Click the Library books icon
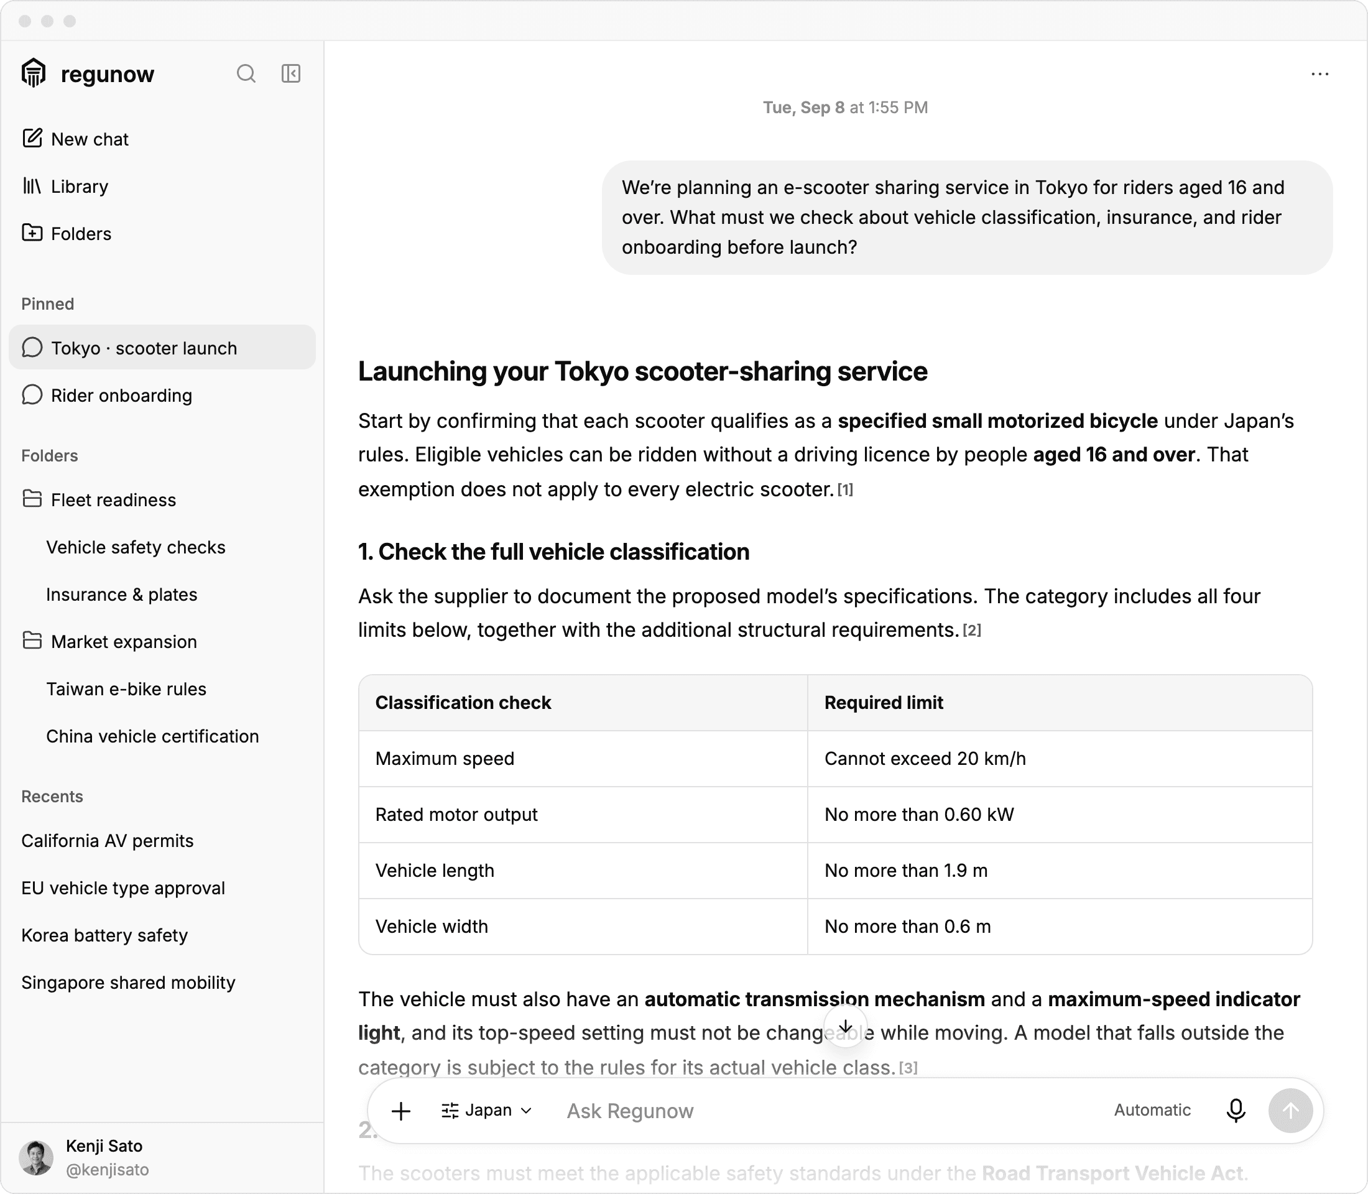 [x=32, y=186]
